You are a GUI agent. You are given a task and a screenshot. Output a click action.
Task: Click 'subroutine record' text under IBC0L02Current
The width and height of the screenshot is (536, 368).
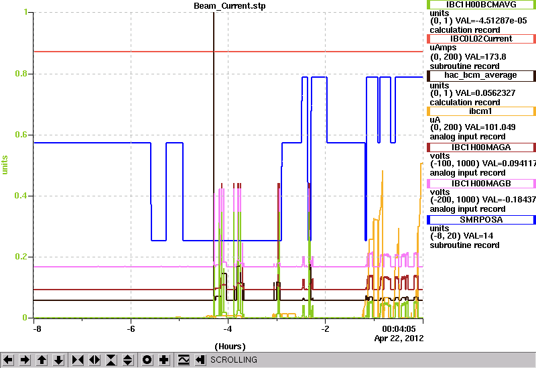464,66
